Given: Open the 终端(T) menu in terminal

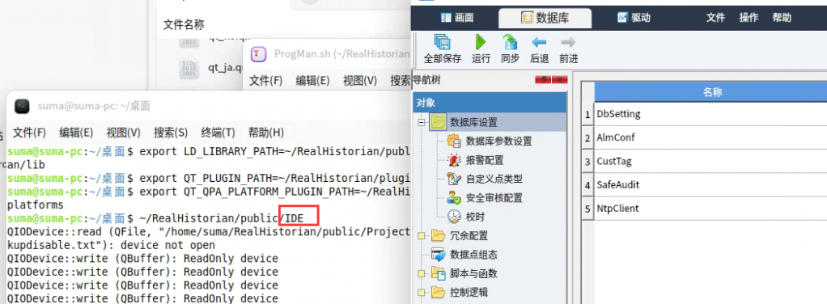Looking at the screenshot, I should [x=218, y=133].
